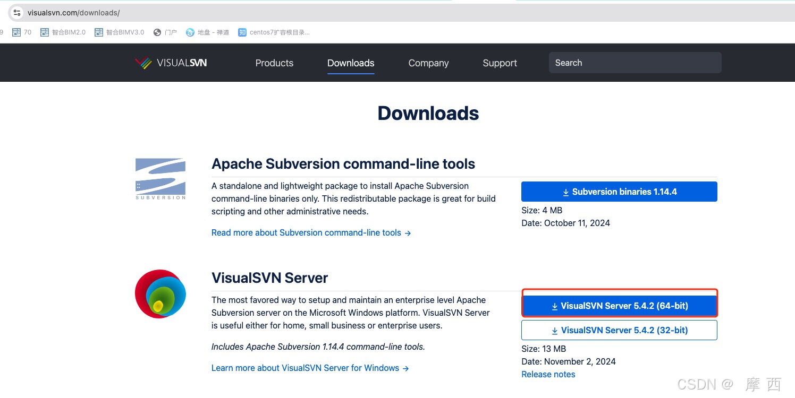The image size is (795, 398).
Task: Download VisualSVN Server 5.4.2 (64-bit)
Action: click(619, 306)
